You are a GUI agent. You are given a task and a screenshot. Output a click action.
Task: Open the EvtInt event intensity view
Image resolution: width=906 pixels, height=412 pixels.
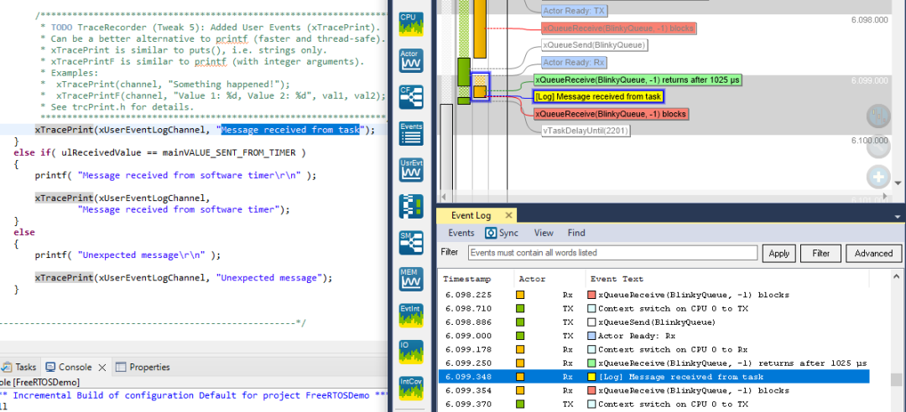coord(411,317)
